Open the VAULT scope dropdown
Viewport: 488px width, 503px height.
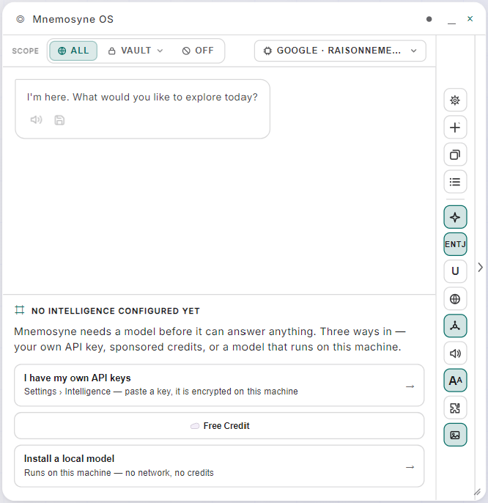[136, 51]
